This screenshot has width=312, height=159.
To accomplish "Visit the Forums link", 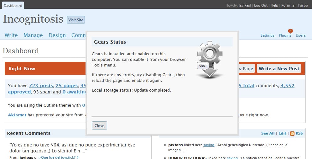I will point(288,5).
